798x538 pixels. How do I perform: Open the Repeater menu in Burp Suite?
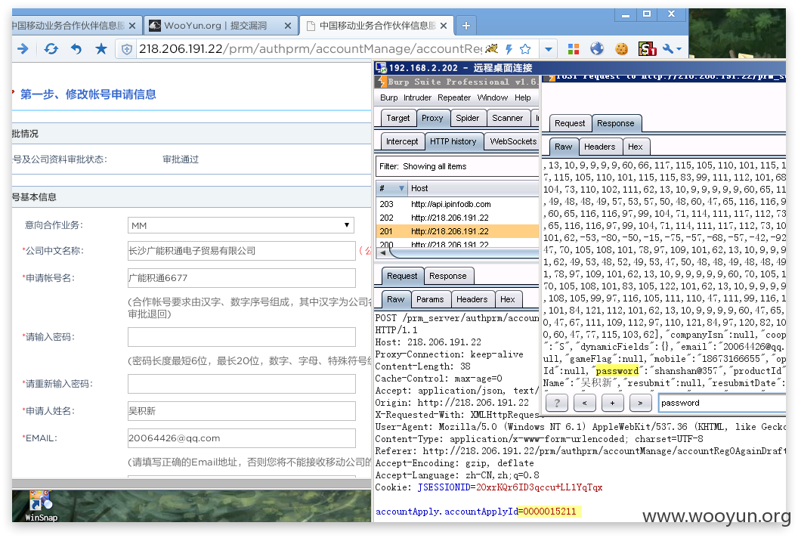(x=454, y=97)
